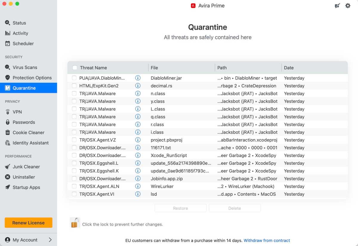The height and width of the screenshot is (246, 358).
Task: Check the WireLurker row checkbox
Action: [74, 186]
